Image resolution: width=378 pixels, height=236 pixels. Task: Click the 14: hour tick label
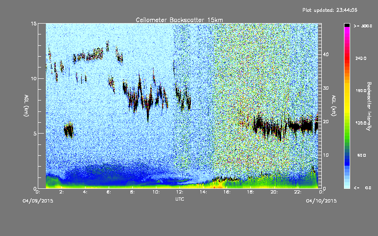(203, 192)
